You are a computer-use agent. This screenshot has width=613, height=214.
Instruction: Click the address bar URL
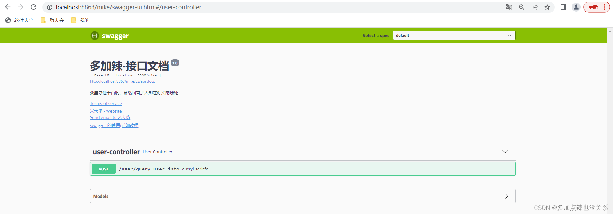pyautogui.click(x=129, y=7)
